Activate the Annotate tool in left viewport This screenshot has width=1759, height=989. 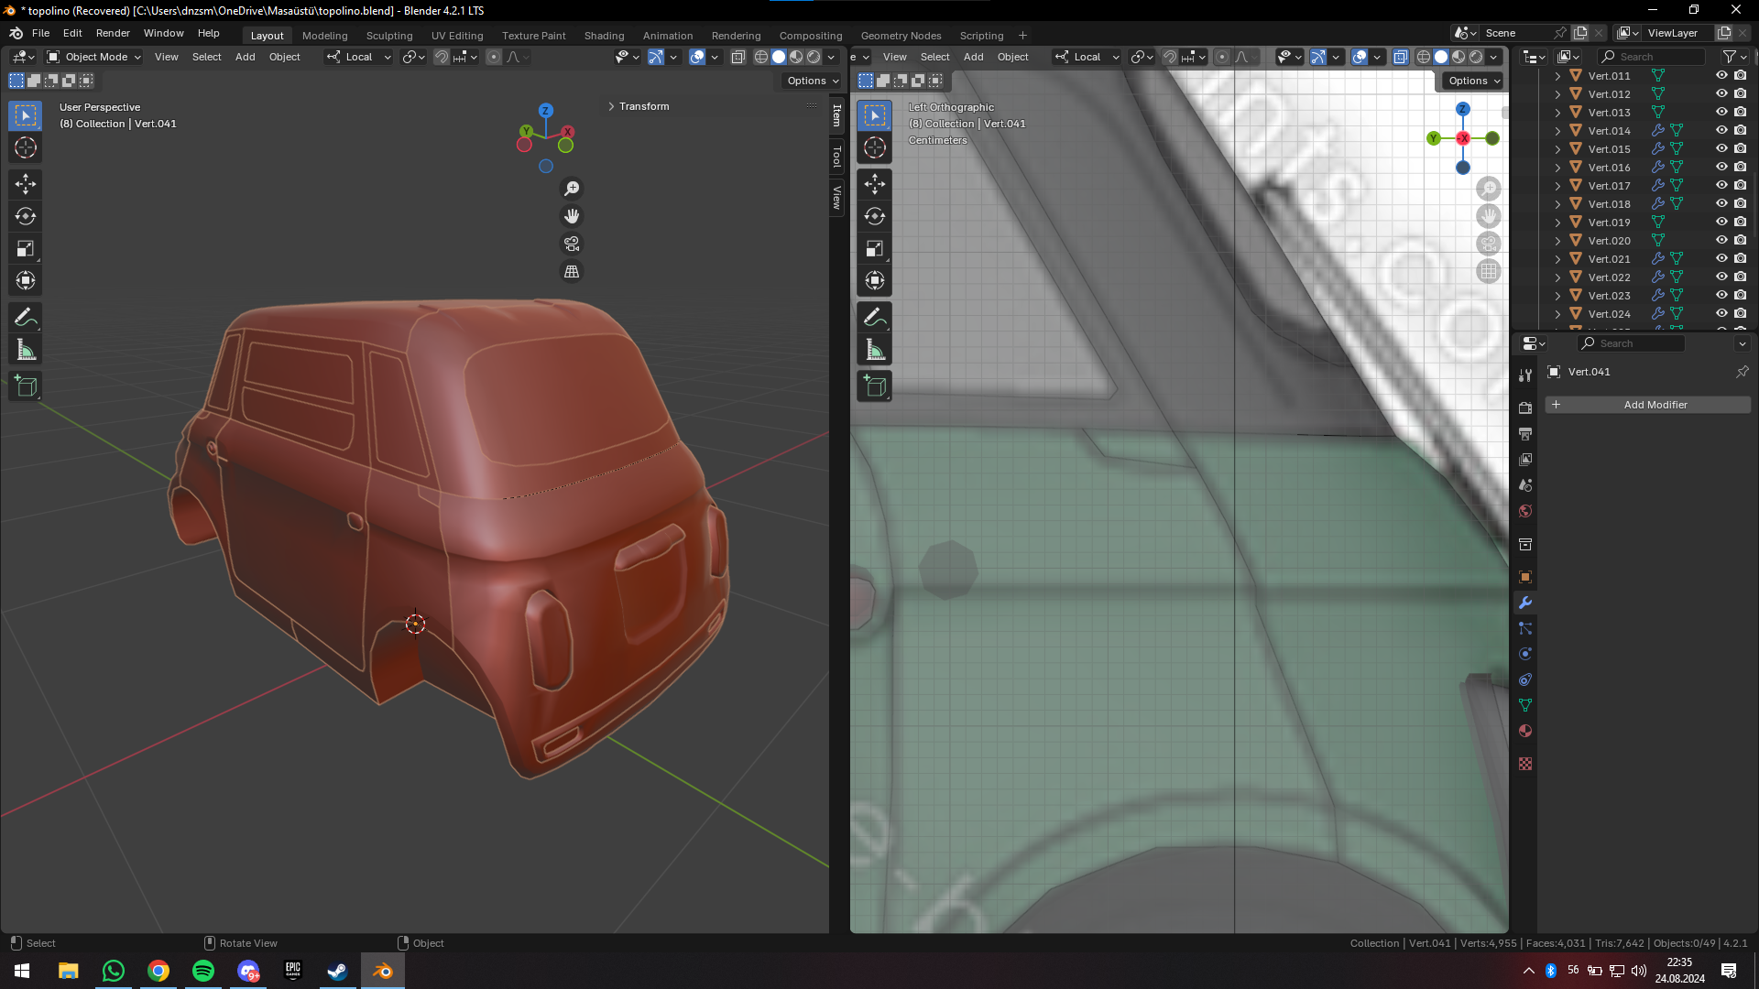(x=26, y=317)
